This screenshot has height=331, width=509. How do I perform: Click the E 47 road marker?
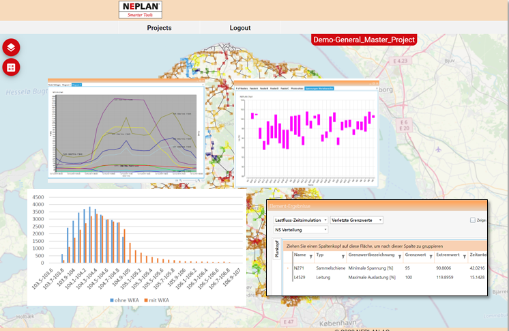[289, 322]
